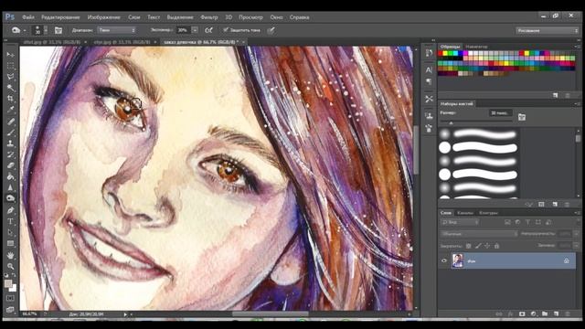
Task: Select the Clone Stamp tool
Action: (x=10, y=143)
